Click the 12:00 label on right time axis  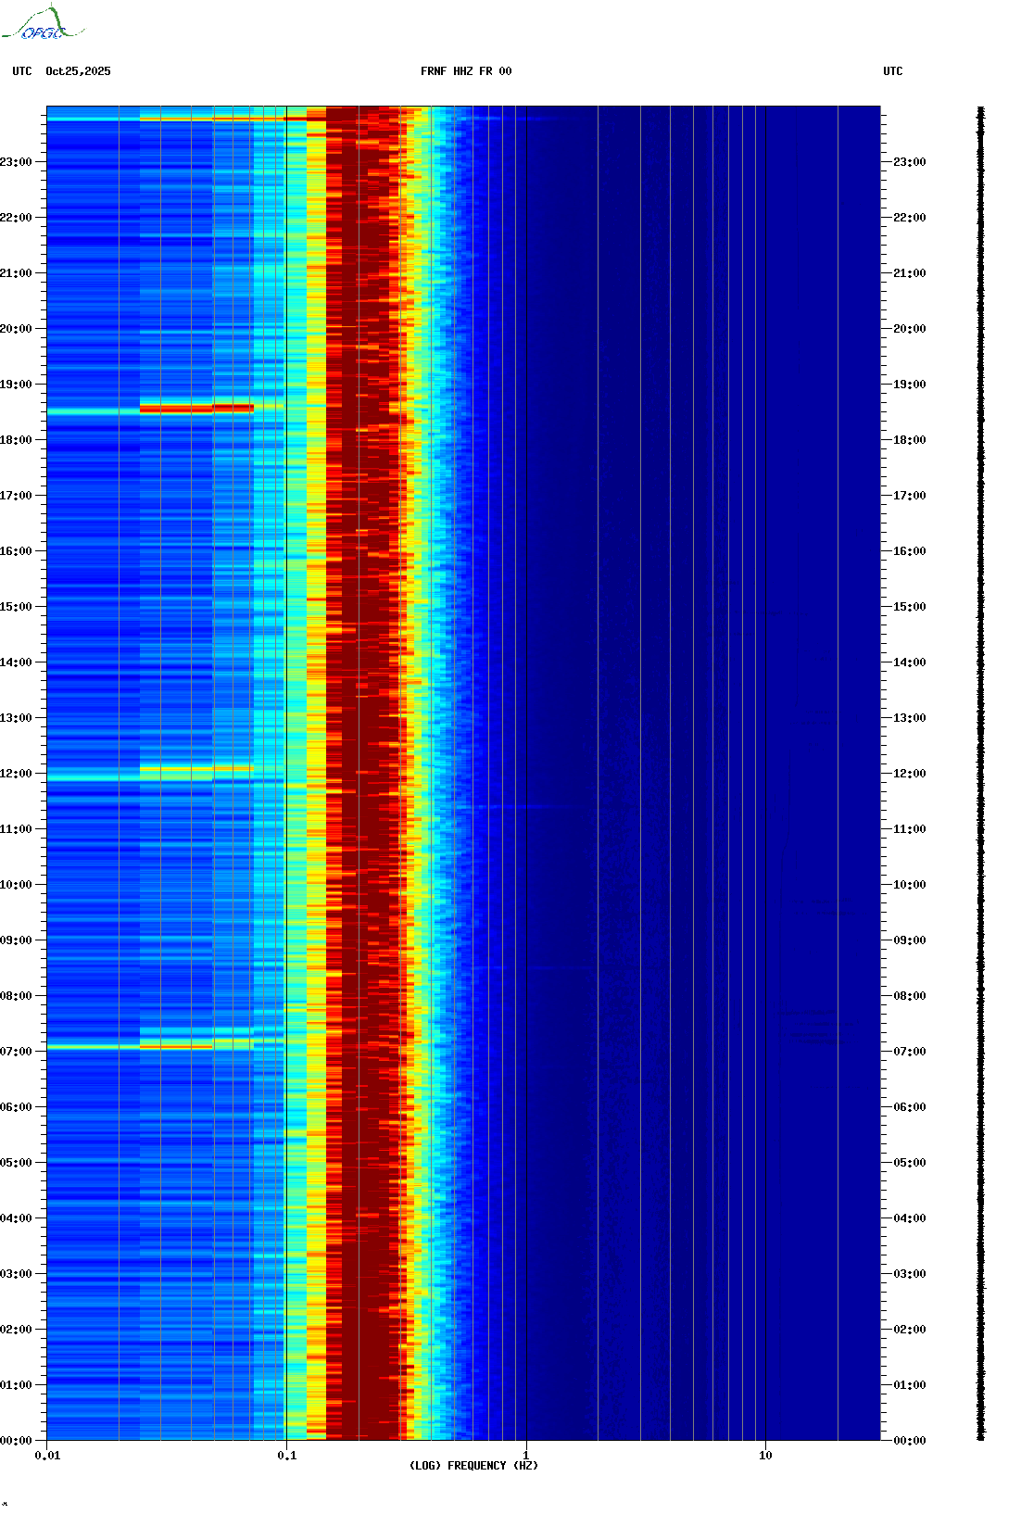[909, 774]
